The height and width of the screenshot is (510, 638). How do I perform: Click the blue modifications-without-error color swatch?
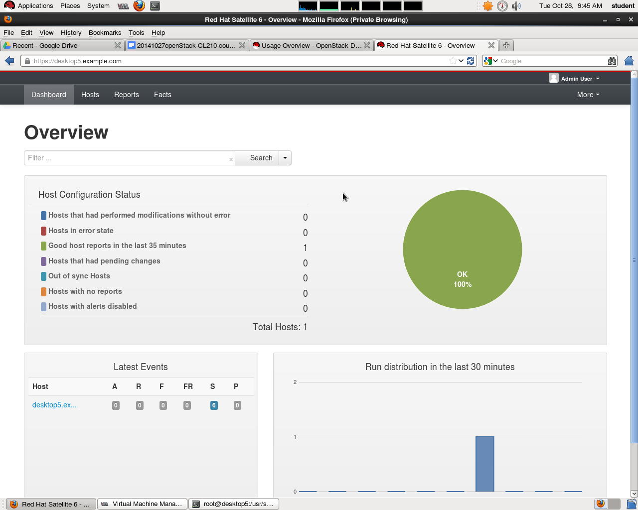coord(44,216)
